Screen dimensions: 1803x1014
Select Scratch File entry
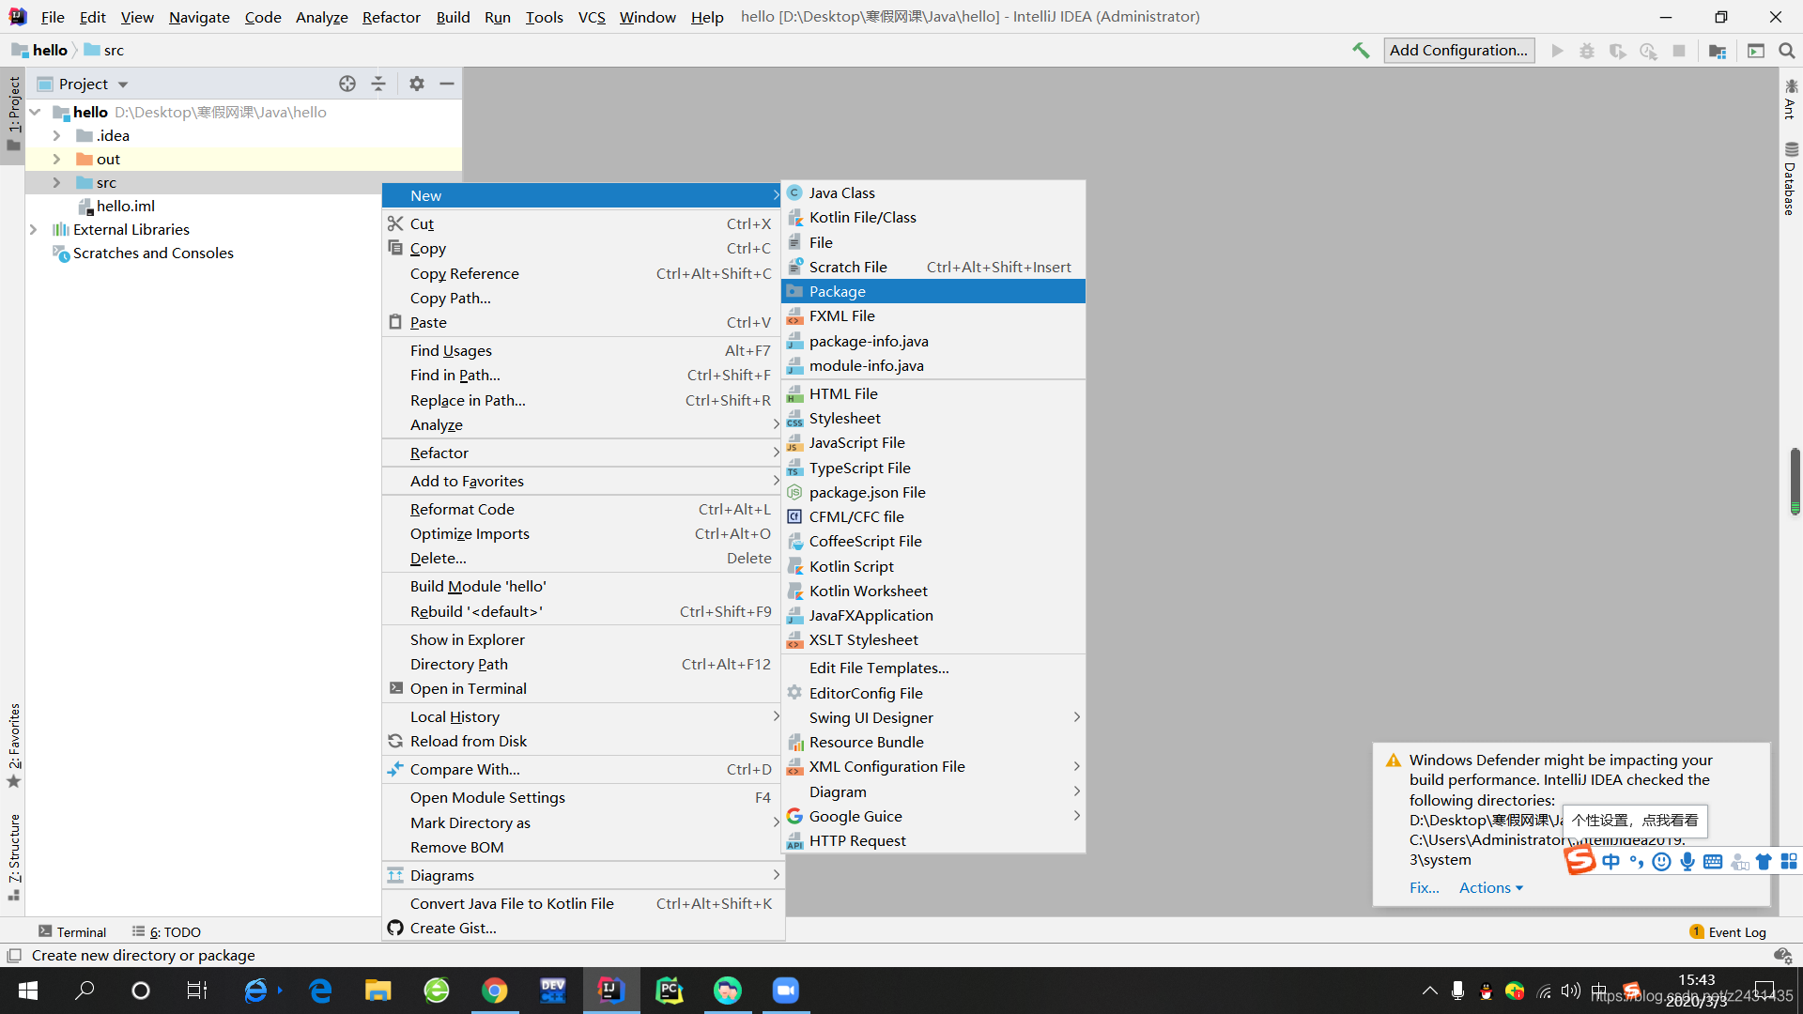pos(933,267)
